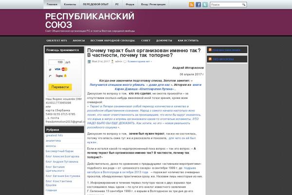Open the аналитика category link
292x195 pixels.
point(53,140)
